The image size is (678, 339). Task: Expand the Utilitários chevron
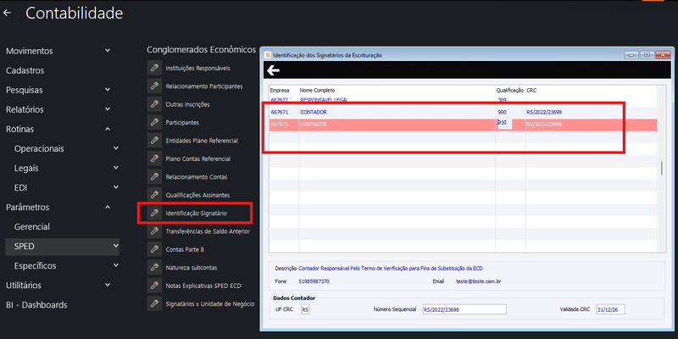point(108,285)
